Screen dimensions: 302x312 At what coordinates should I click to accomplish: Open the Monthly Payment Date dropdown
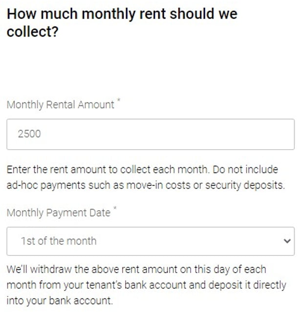[x=150, y=241]
